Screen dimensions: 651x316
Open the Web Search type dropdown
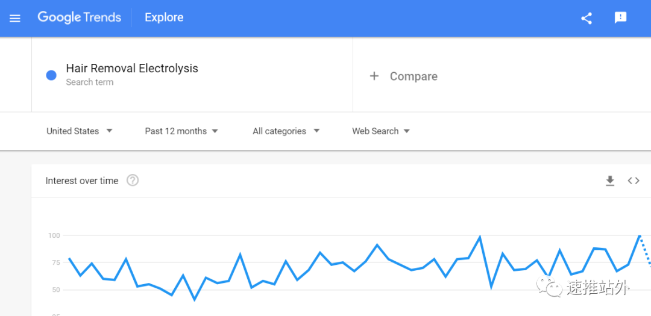pos(381,131)
